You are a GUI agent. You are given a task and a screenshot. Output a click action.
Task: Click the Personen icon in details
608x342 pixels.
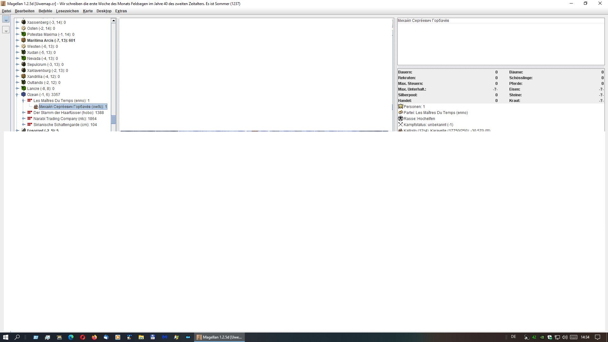[401, 106]
